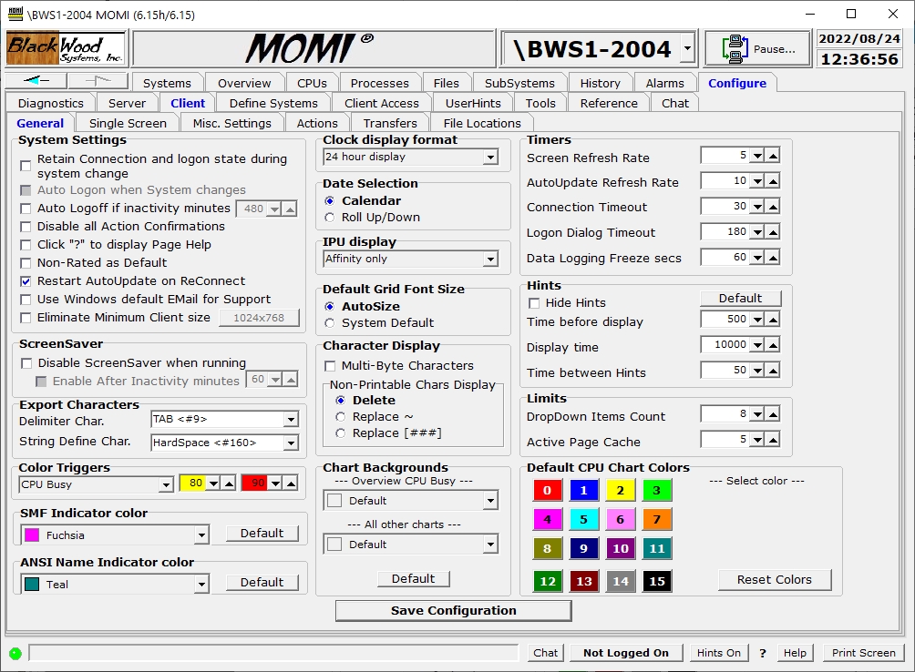Decrease Time before display hint value
The height and width of the screenshot is (672, 915).
tap(757, 320)
